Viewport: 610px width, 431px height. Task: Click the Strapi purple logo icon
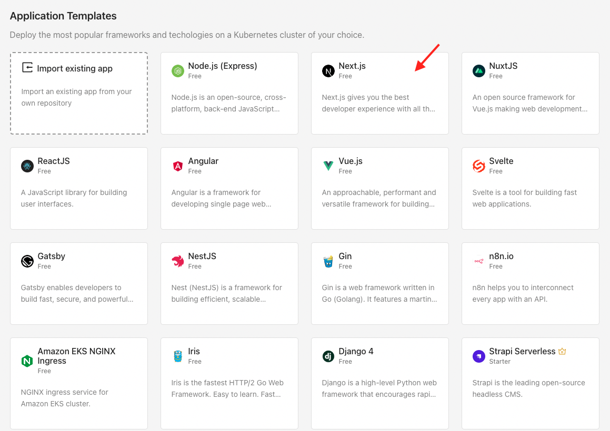(x=479, y=356)
